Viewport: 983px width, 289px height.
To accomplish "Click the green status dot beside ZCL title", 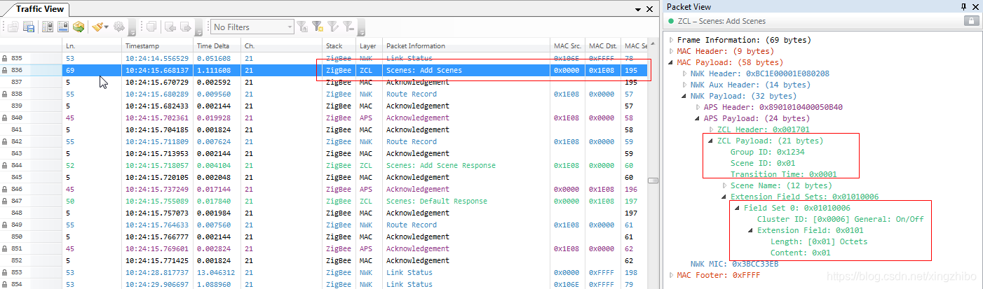I will point(671,22).
